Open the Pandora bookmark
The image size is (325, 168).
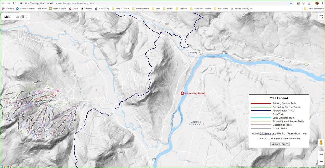8,9
